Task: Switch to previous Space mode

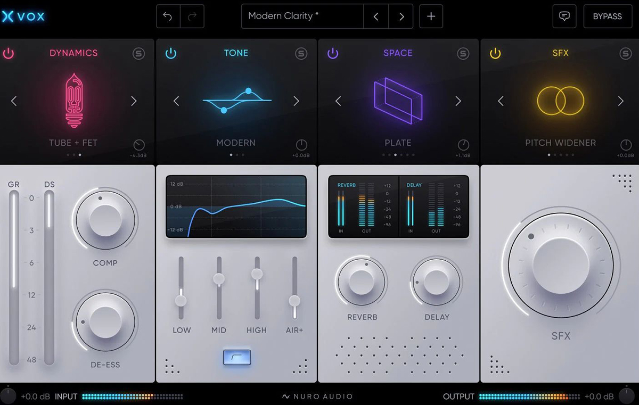Action: [338, 101]
